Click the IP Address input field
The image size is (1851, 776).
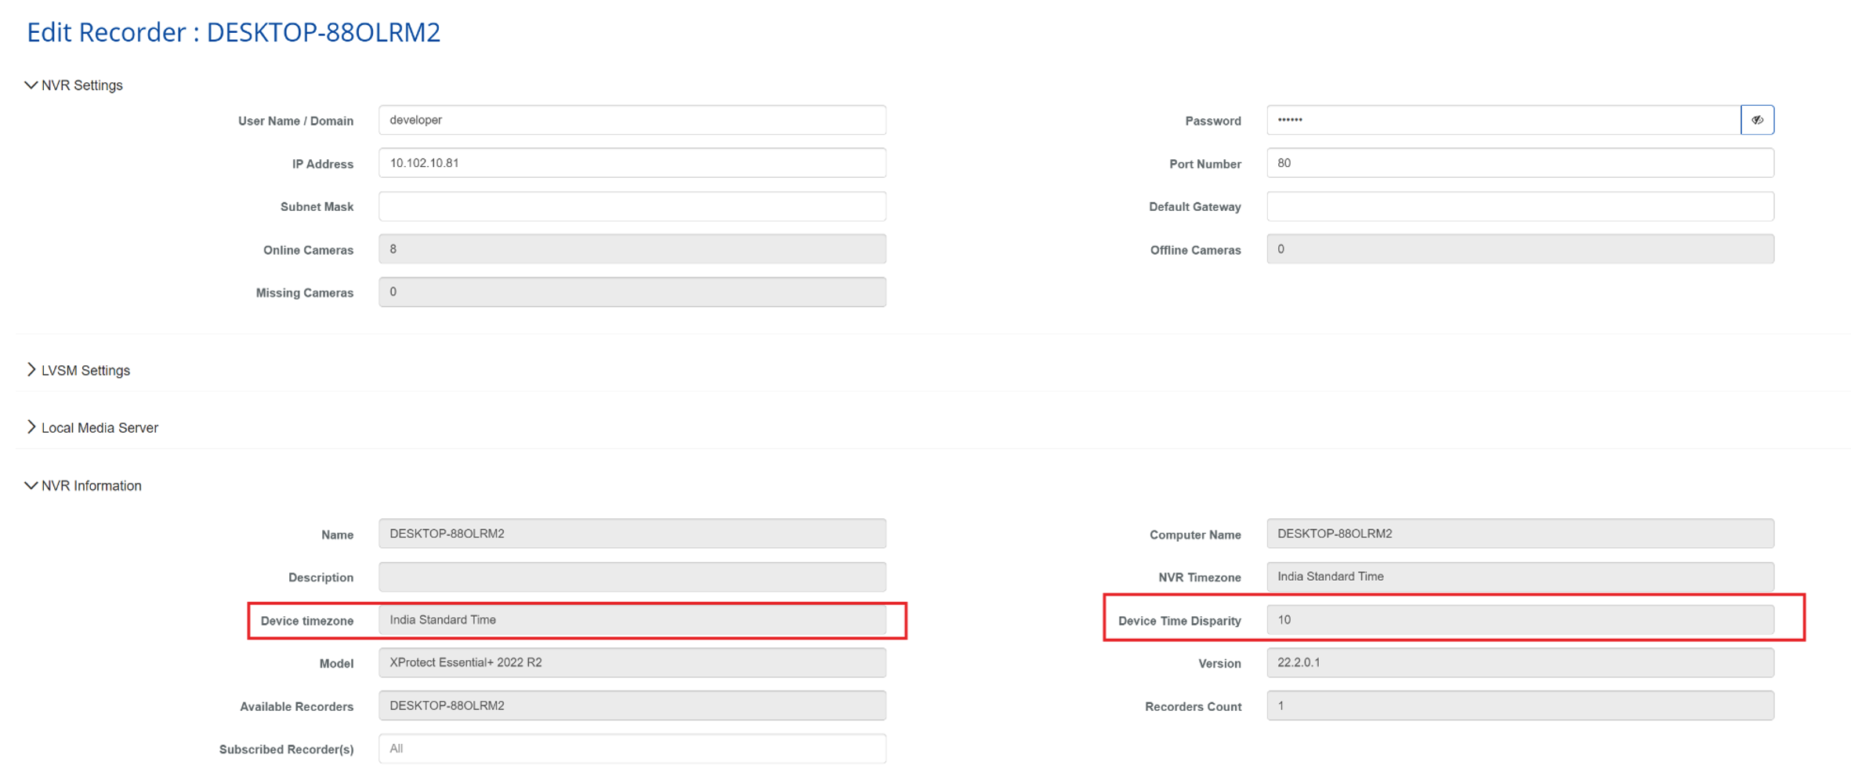[632, 163]
